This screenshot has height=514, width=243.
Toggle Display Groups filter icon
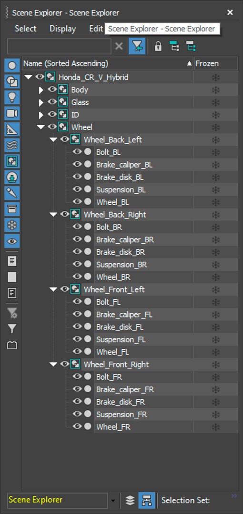tap(12, 161)
